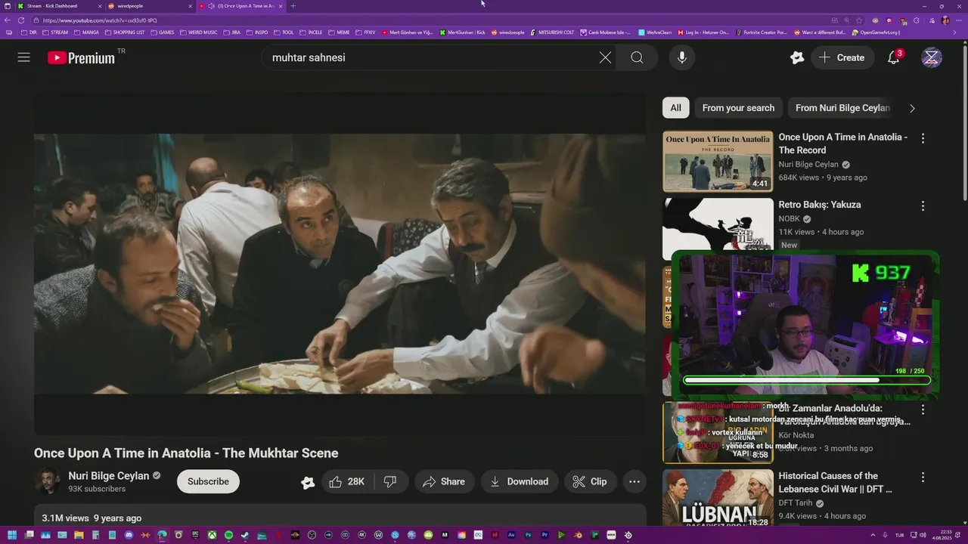
Task: Open the 'Once Upon A Time in Anatolia - The Record' title
Action: tap(842, 144)
